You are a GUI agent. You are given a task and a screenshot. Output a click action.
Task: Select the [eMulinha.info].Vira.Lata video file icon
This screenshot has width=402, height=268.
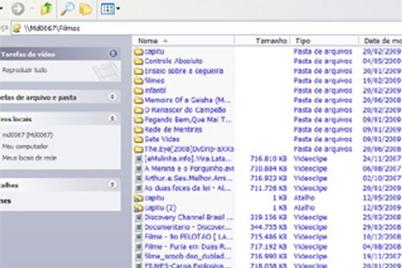(138, 159)
